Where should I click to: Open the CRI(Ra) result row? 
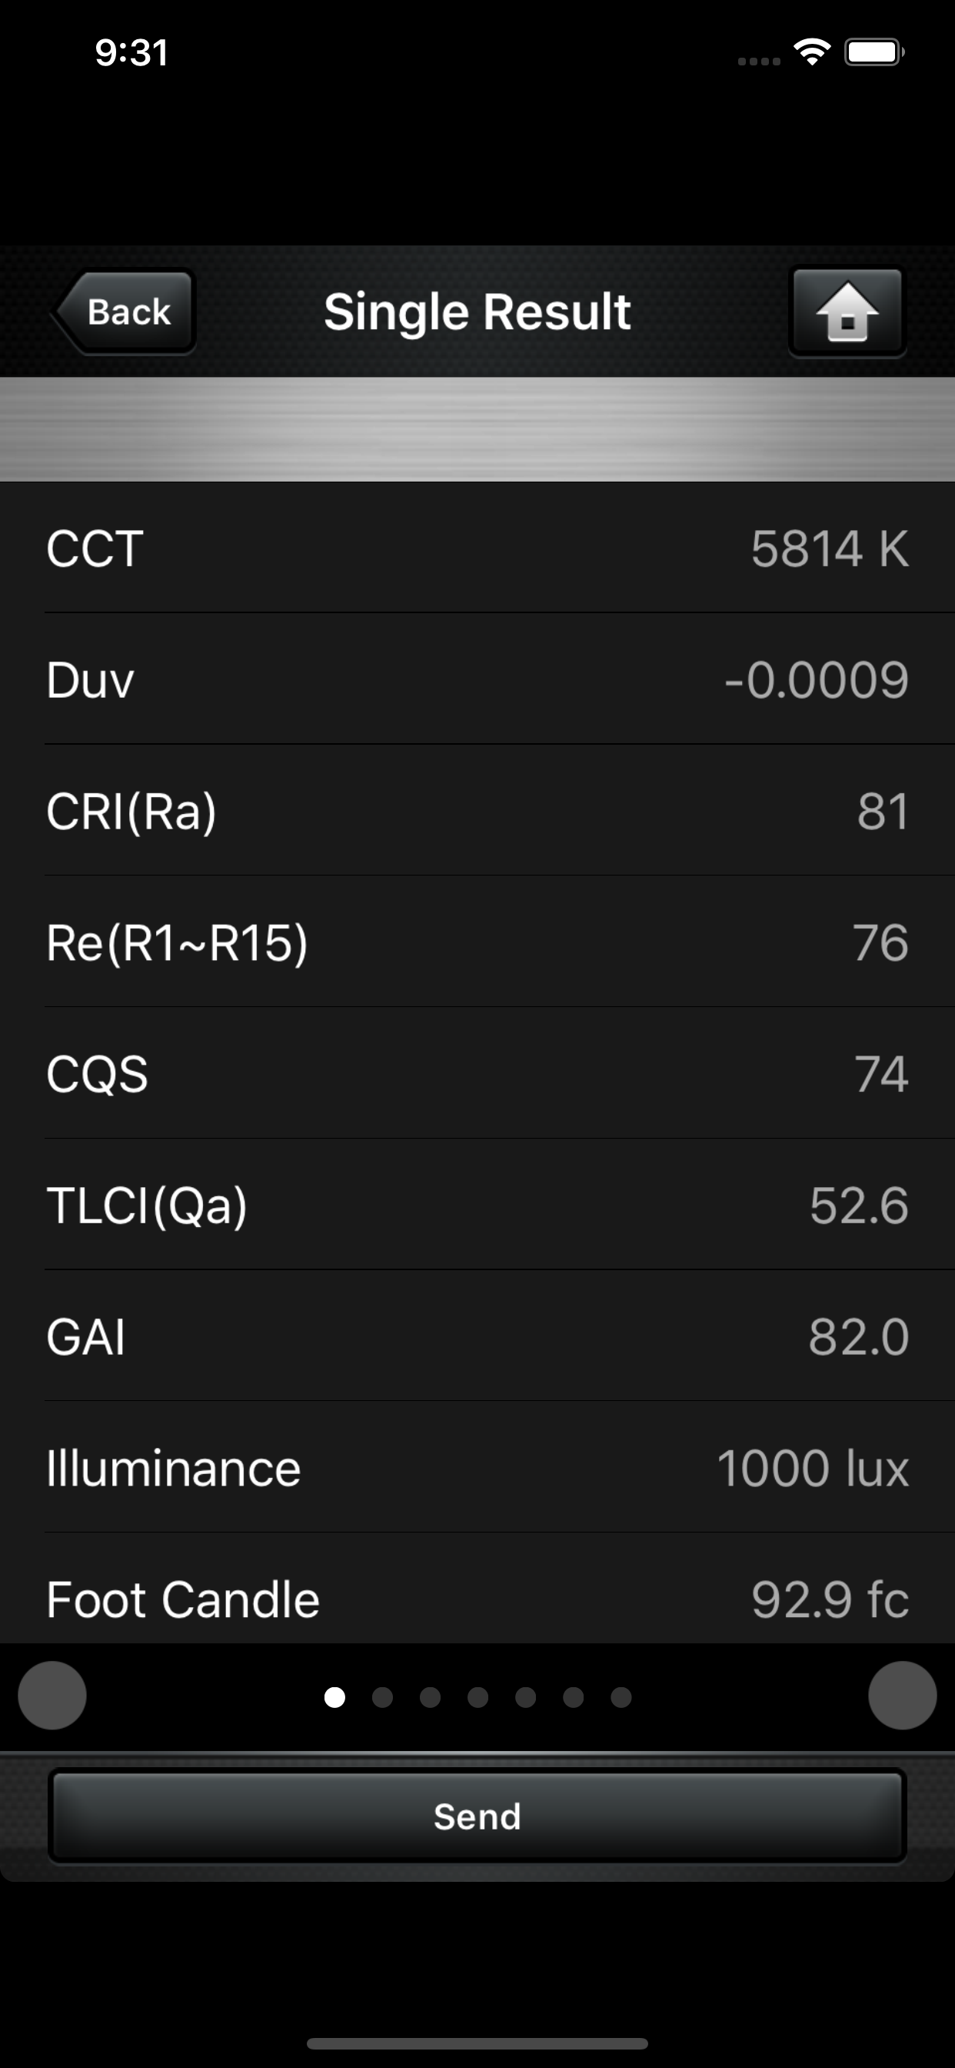click(x=477, y=811)
